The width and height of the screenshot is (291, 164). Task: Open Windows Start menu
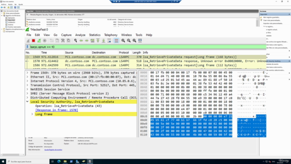tap(3, 161)
